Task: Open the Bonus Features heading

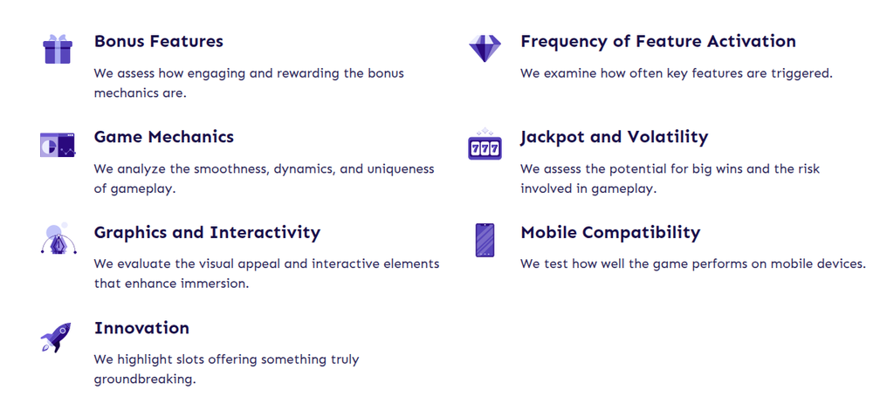Action: click(158, 41)
